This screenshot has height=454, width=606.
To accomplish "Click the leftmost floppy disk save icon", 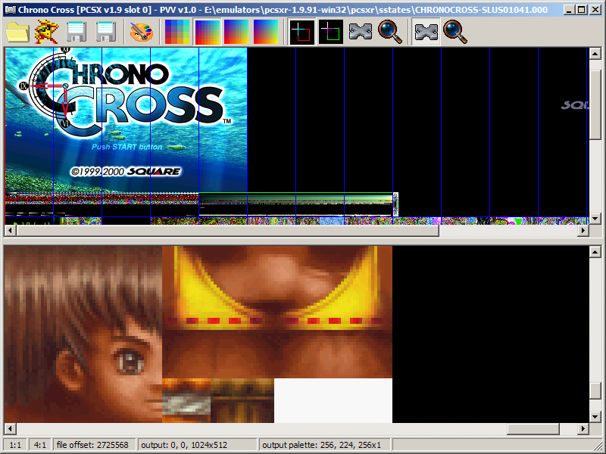I will [x=77, y=32].
